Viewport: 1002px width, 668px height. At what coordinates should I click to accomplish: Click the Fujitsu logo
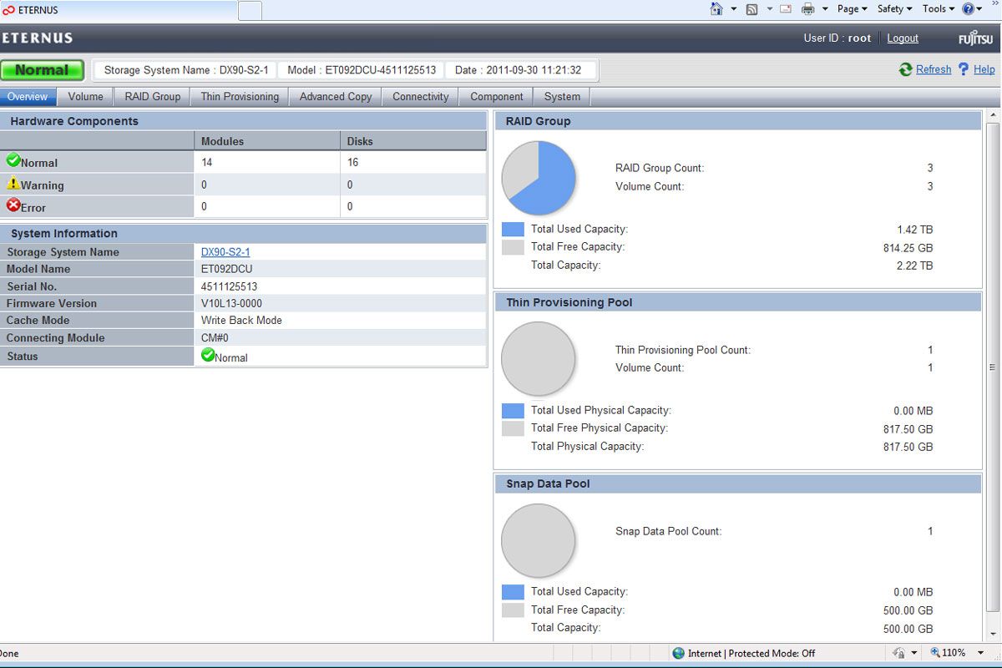tap(976, 39)
